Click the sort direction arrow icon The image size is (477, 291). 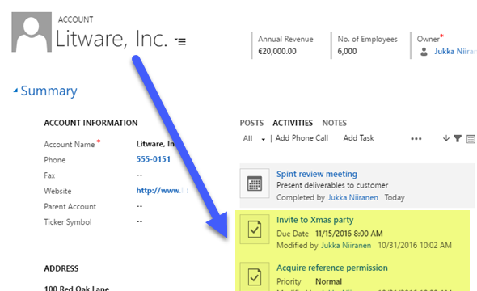coord(446,138)
